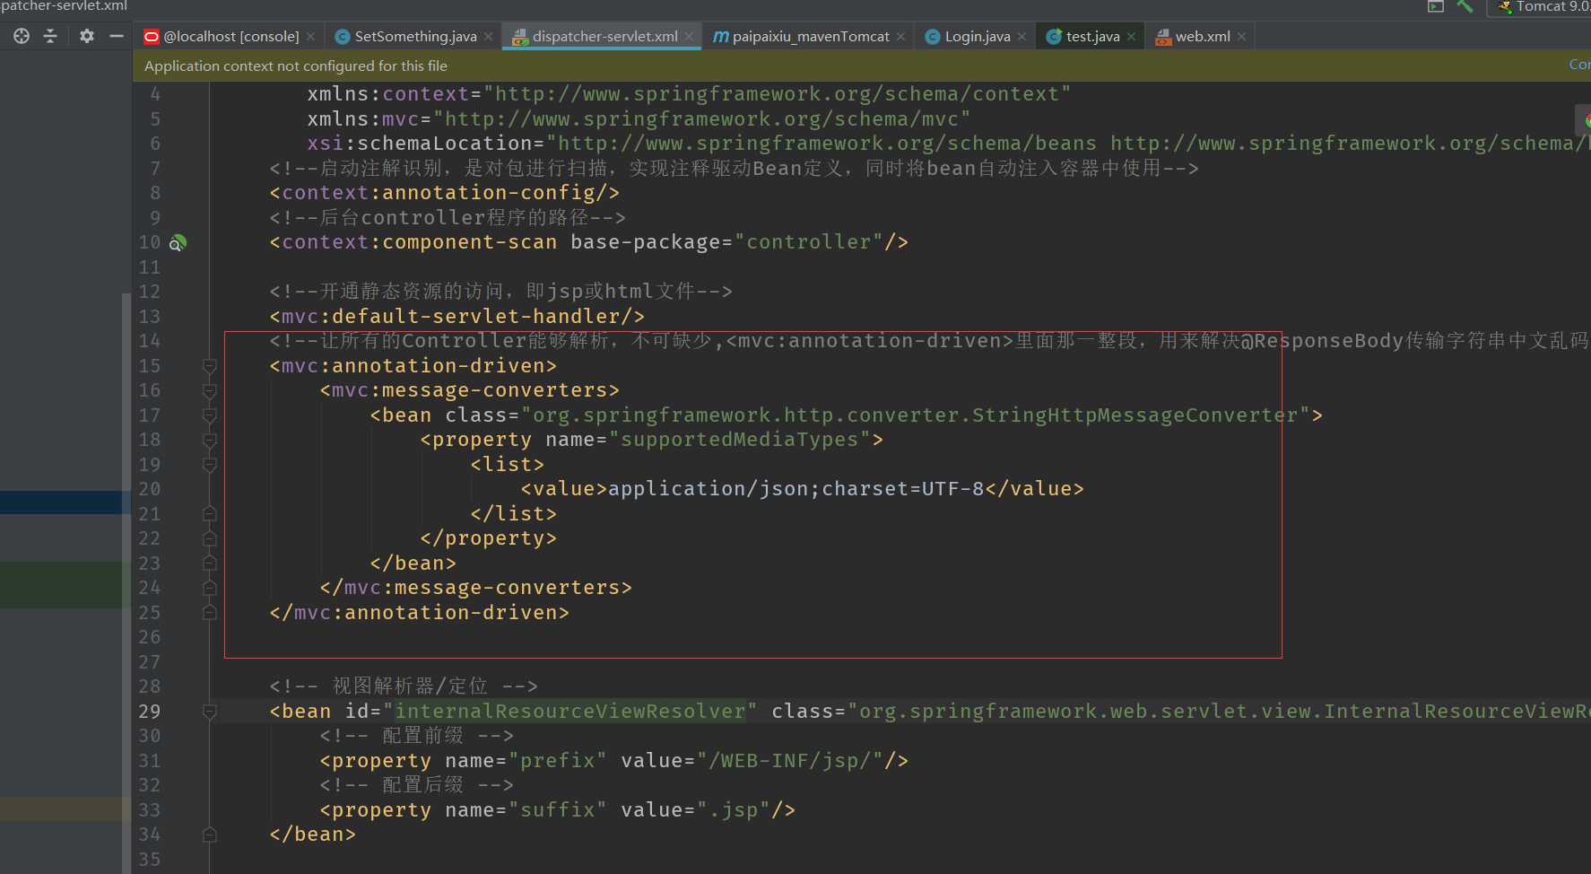1591x874 pixels.
Task: Open the Tomcat 9.0 run configuration dropdown
Action: pyautogui.click(x=1541, y=7)
